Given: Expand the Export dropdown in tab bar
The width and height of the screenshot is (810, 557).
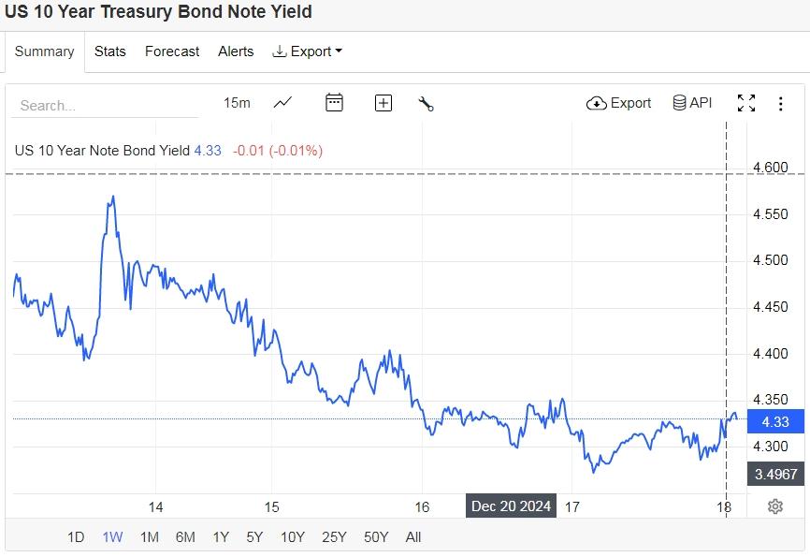Looking at the screenshot, I should point(307,51).
